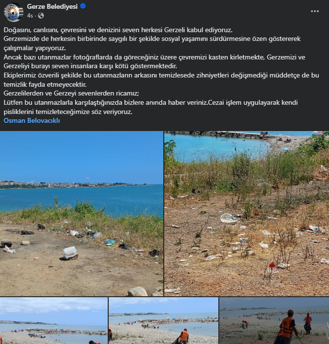
Task: Click the red litter piece in second photo
Action: [272, 266]
